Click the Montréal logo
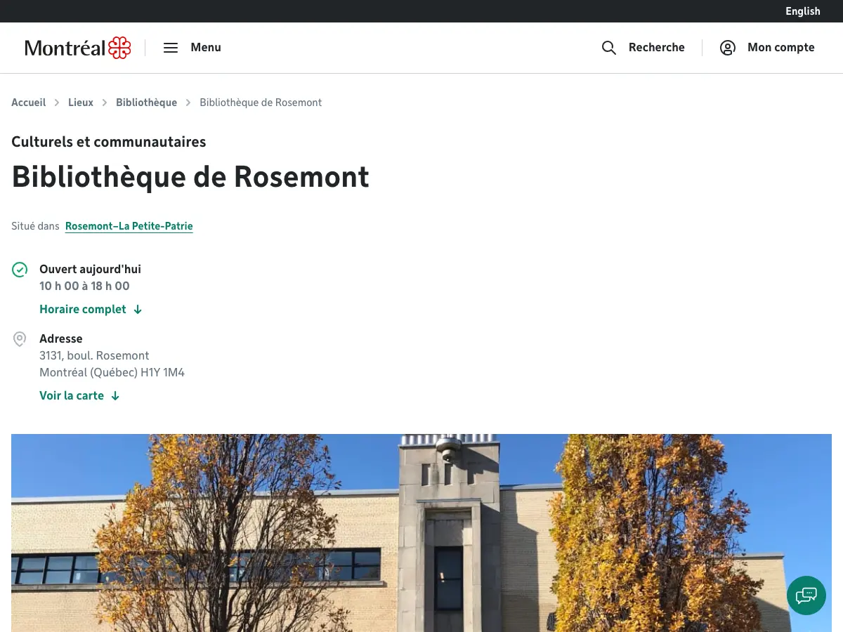The height and width of the screenshot is (632, 843). (x=78, y=48)
